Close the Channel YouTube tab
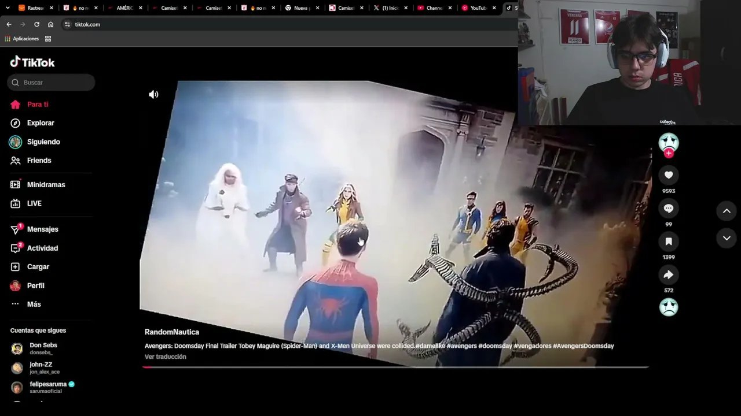The width and height of the screenshot is (741, 416). pos(450,8)
